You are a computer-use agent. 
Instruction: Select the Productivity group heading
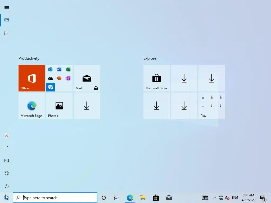pyautogui.click(x=29, y=58)
